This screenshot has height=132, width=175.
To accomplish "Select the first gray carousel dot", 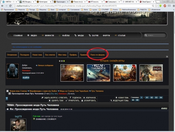I will 60,61.
